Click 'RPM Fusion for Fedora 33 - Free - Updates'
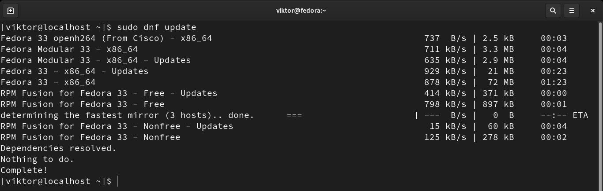603x191 pixels. 109,93
